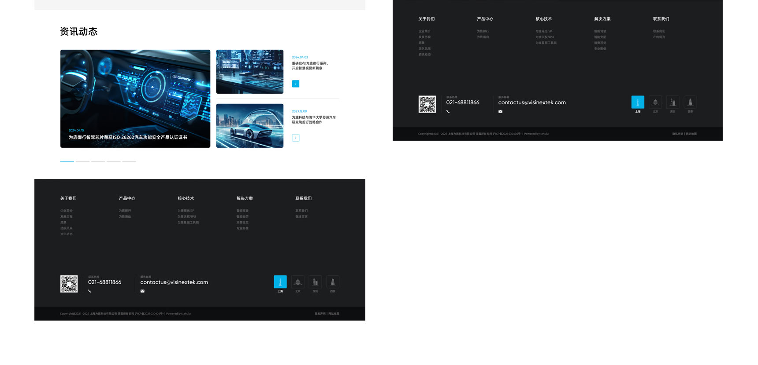Open 为旌瑶光ISP link in the news page footer
This screenshot has height=365, width=758.
click(x=186, y=211)
